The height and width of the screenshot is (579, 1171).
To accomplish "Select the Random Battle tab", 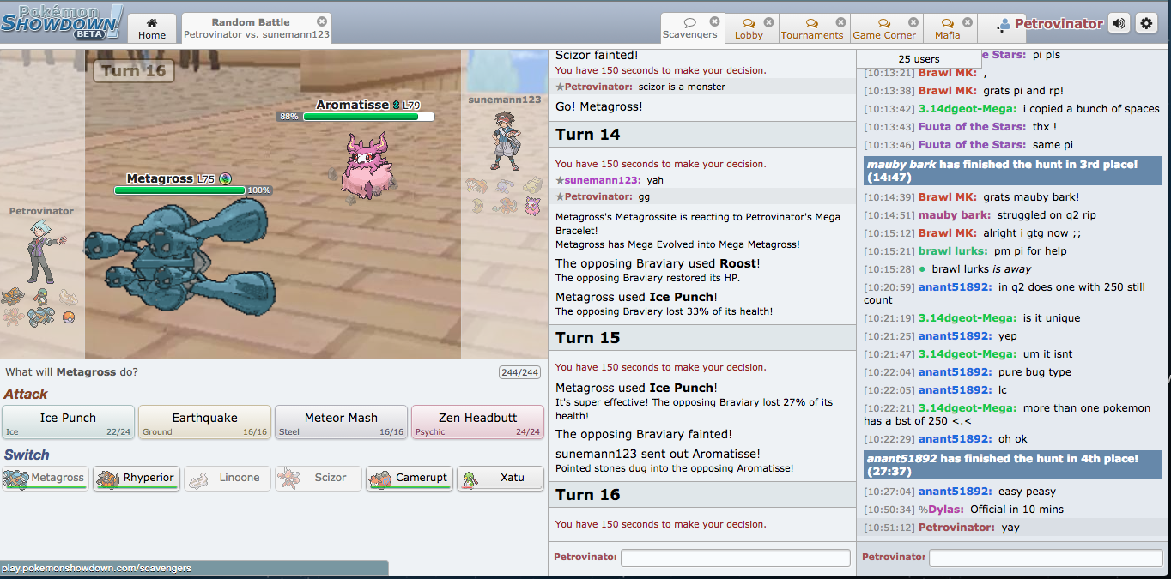I will pos(257,28).
